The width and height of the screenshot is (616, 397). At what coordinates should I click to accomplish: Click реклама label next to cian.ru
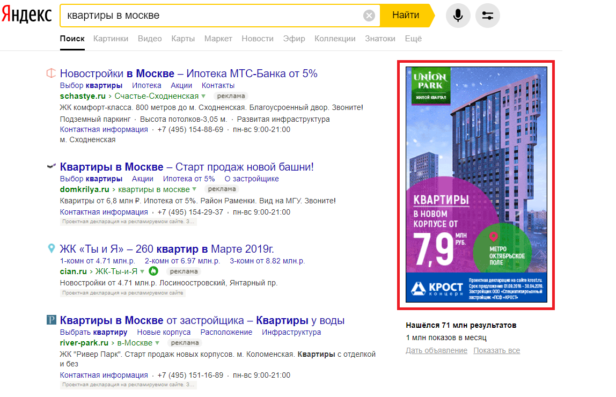pyautogui.click(x=184, y=271)
